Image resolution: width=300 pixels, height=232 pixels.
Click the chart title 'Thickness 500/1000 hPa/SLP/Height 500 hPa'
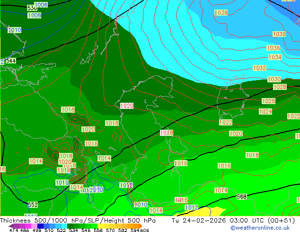[x=78, y=221]
